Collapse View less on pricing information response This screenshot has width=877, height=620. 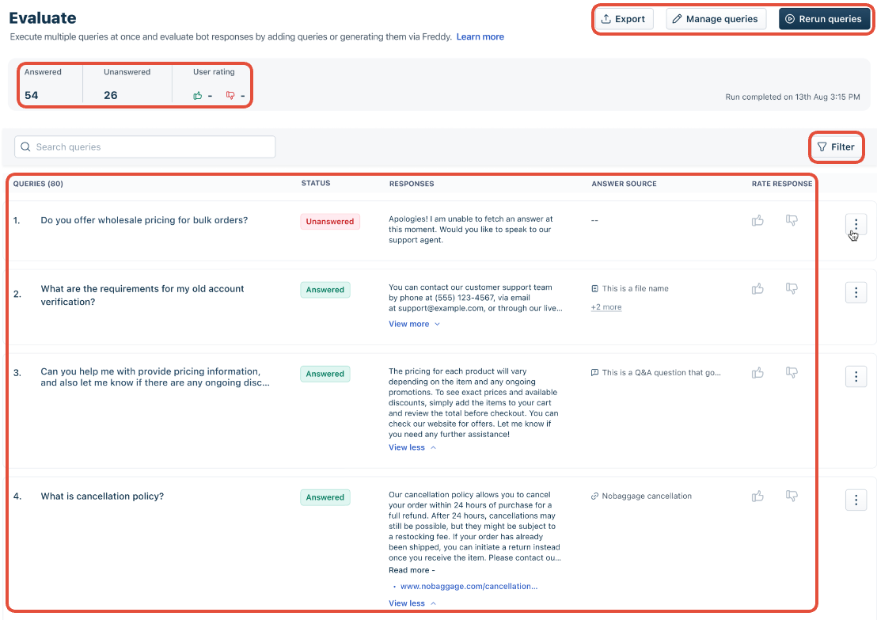click(412, 447)
